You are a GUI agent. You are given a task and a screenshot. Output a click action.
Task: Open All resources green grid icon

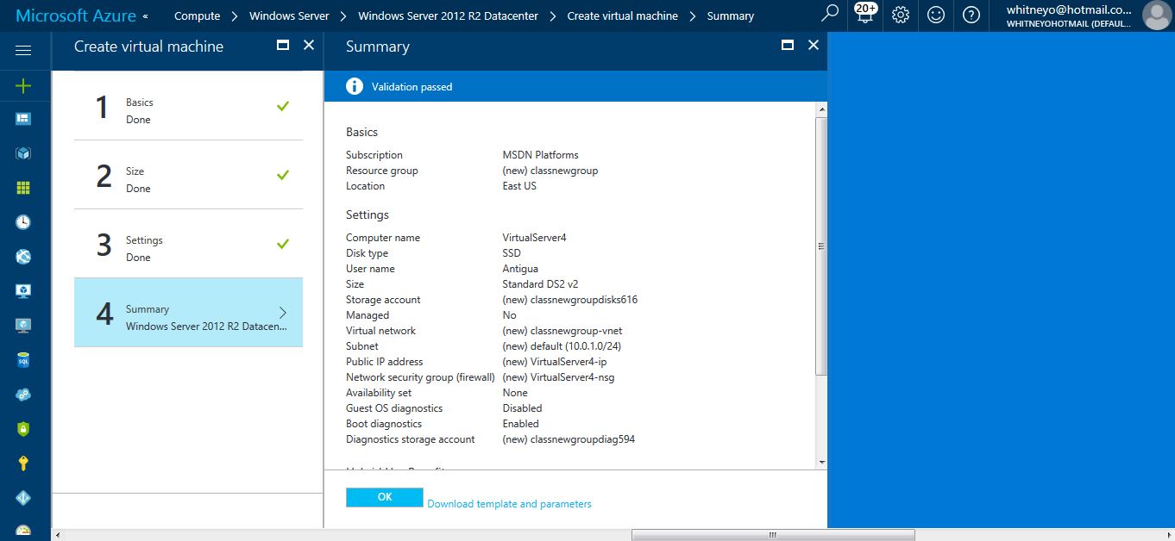(x=23, y=188)
